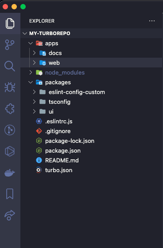Screen dimensions: 163x248
Task: Select the tsconfig folder name
Action: click(59, 102)
